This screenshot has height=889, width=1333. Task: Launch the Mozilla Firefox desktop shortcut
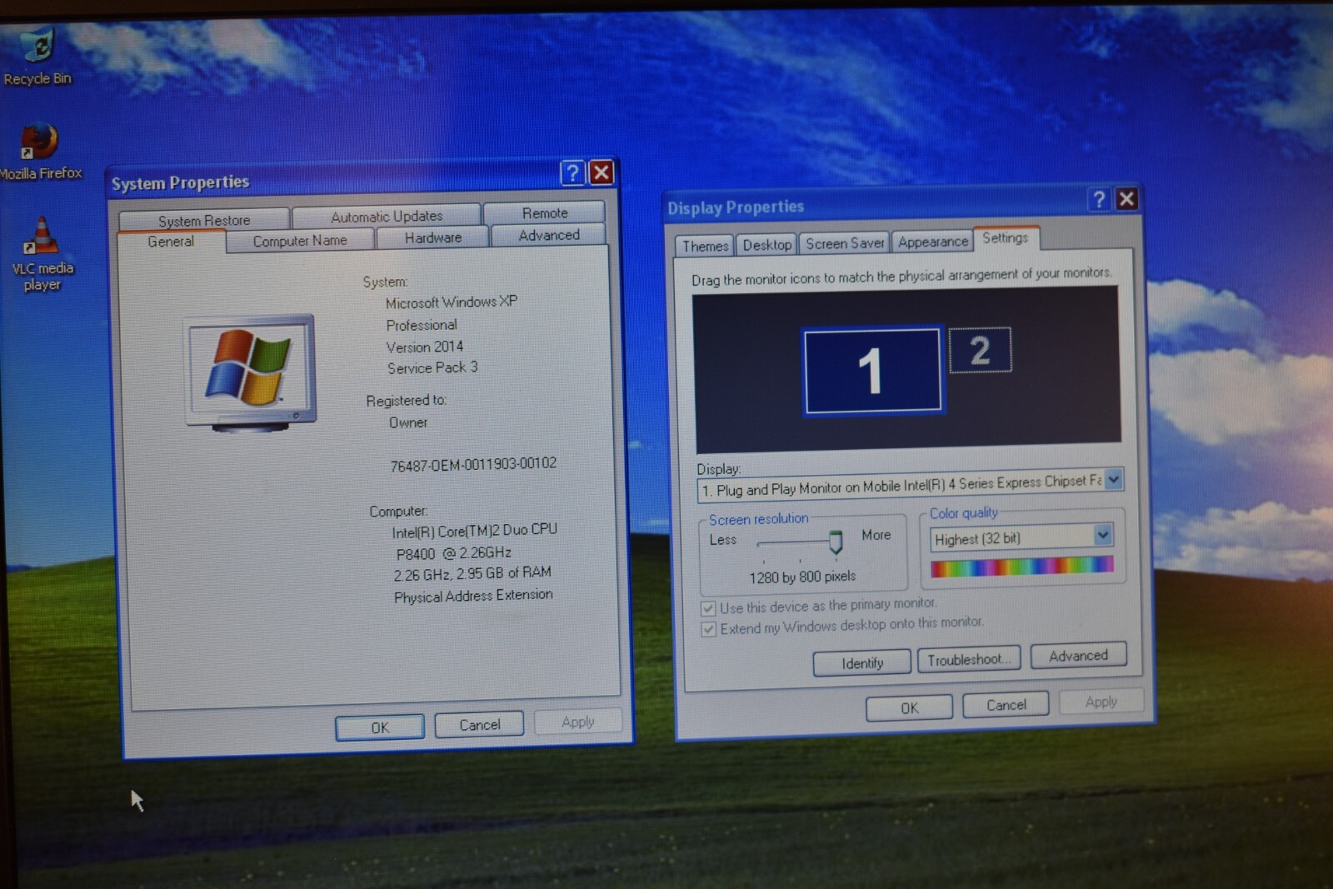tap(40, 152)
